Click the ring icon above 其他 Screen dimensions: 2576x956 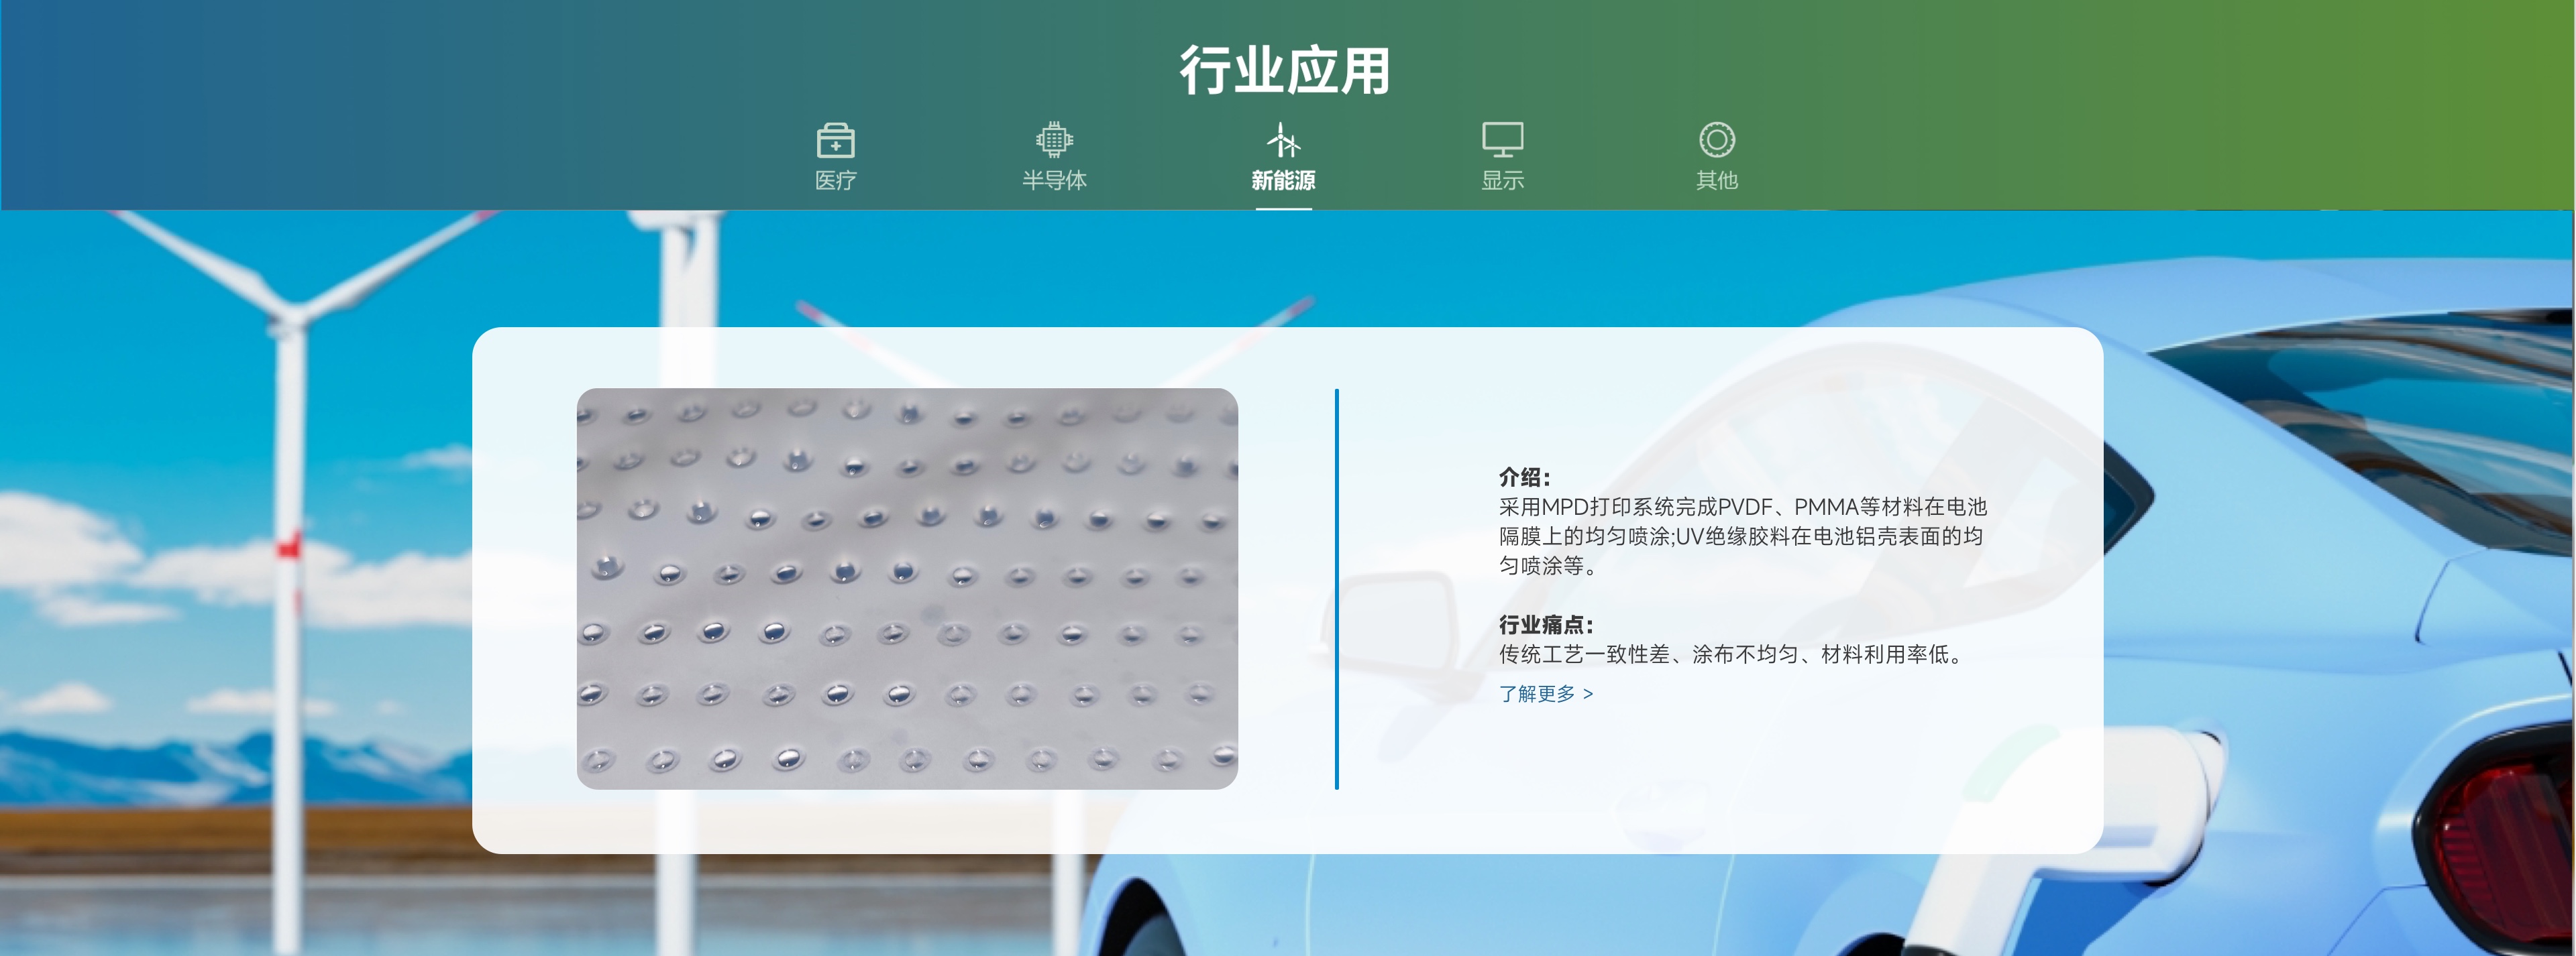click(1716, 140)
